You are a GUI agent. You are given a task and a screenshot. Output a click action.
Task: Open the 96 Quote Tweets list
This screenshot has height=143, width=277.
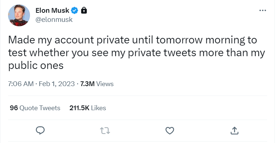(x=35, y=108)
